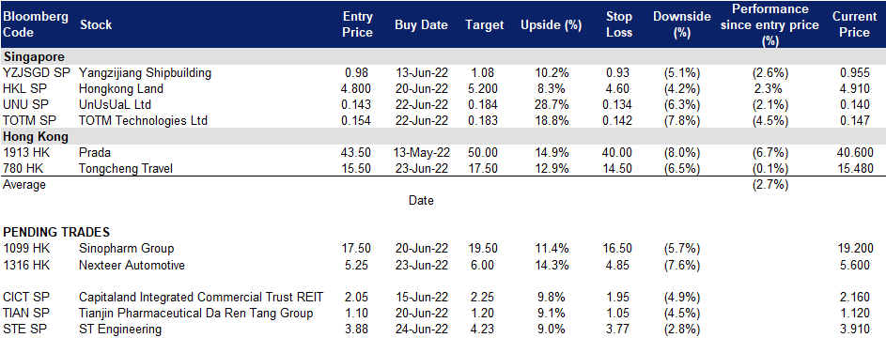Click the Entry Price header cell
The width and height of the screenshot is (886, 353).
point(358,24)
